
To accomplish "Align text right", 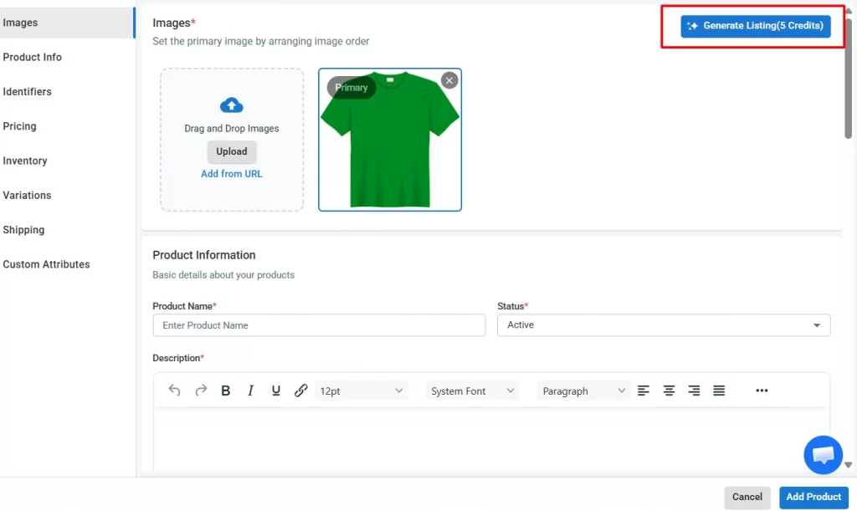I will 694,391.
